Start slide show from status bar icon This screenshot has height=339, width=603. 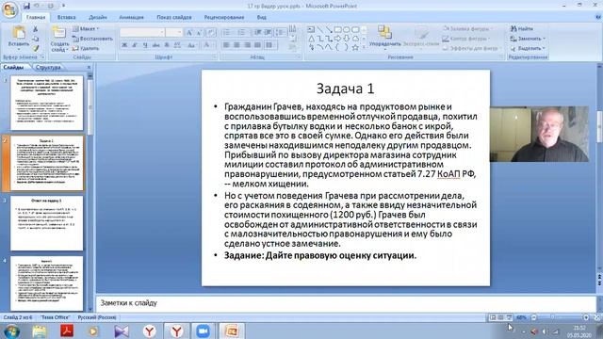pos(509,317)
